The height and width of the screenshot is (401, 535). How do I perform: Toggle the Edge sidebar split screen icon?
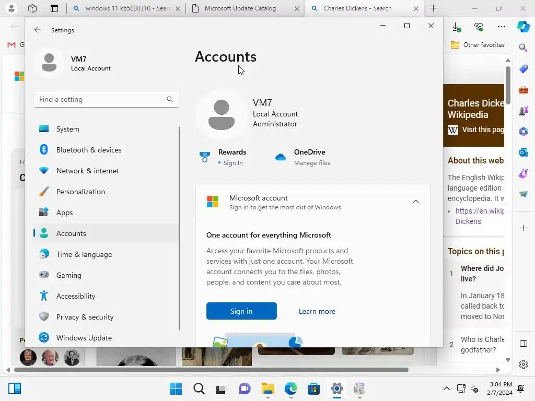click(524, 344)
